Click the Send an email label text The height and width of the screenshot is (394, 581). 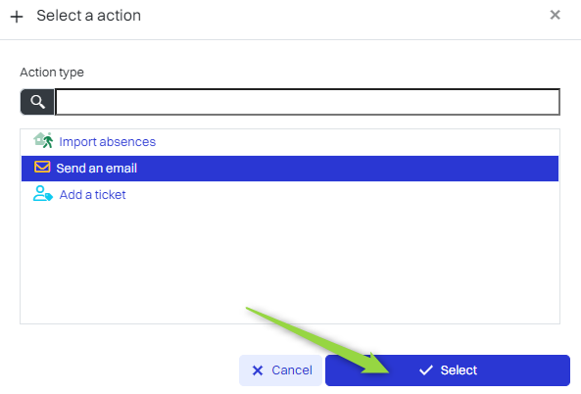pos(97,169)
